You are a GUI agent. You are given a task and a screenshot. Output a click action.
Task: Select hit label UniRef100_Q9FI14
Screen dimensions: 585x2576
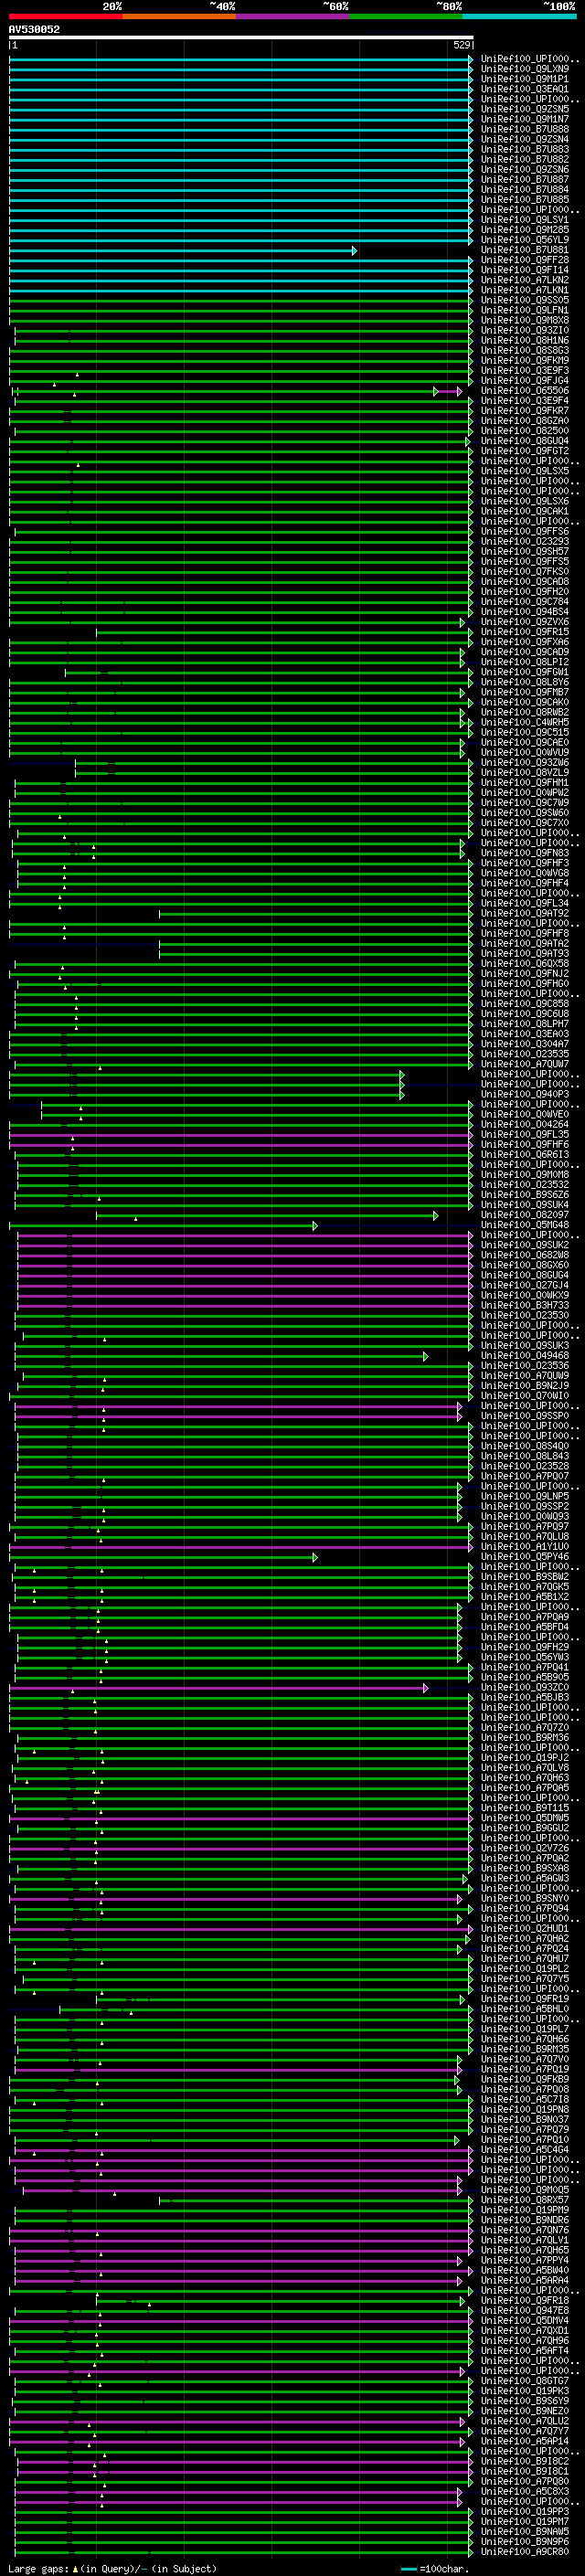(525, 270)
